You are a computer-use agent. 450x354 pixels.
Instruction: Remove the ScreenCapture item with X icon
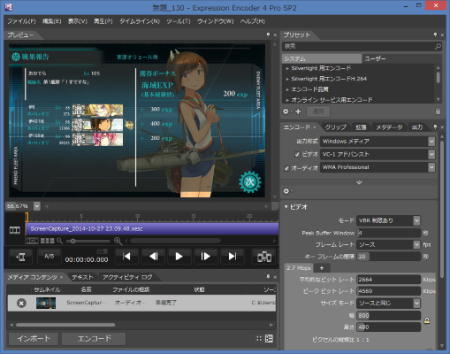tap(21, 303)
